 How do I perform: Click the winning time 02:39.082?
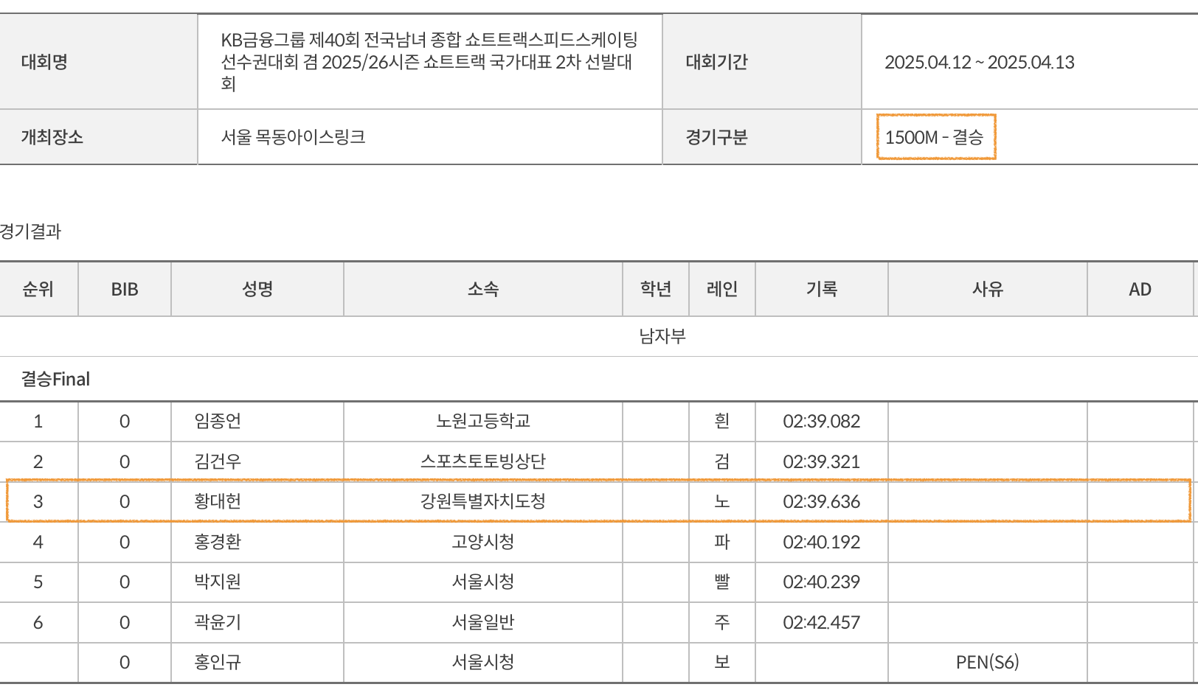[821, 421]
